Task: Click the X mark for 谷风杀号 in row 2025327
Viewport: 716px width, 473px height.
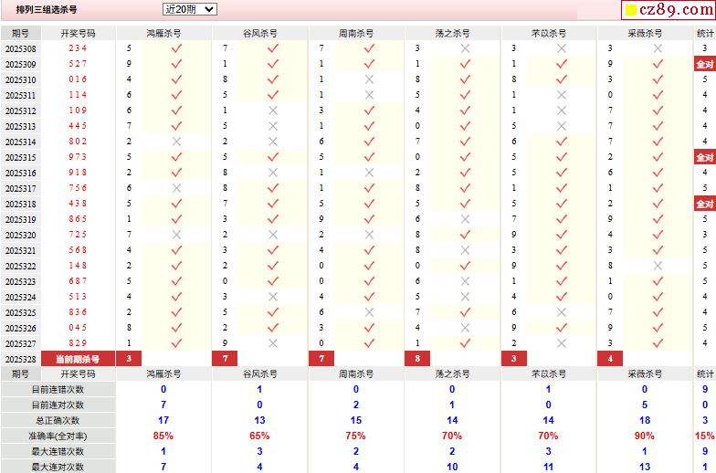Action: 272,343
